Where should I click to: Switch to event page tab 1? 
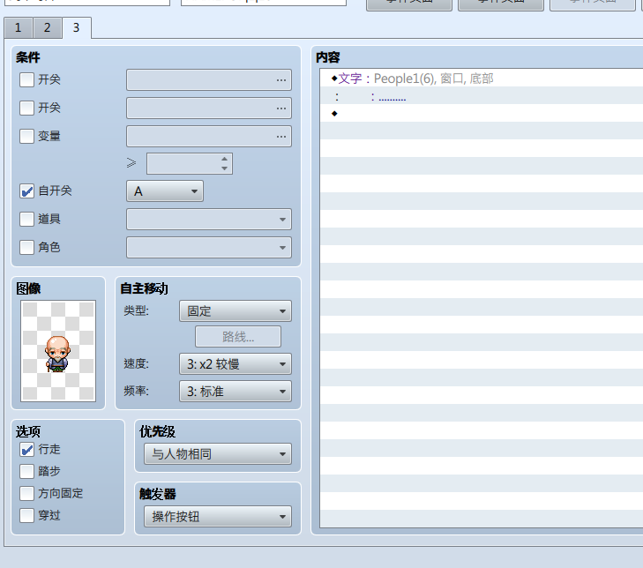[x=19, y=28]
